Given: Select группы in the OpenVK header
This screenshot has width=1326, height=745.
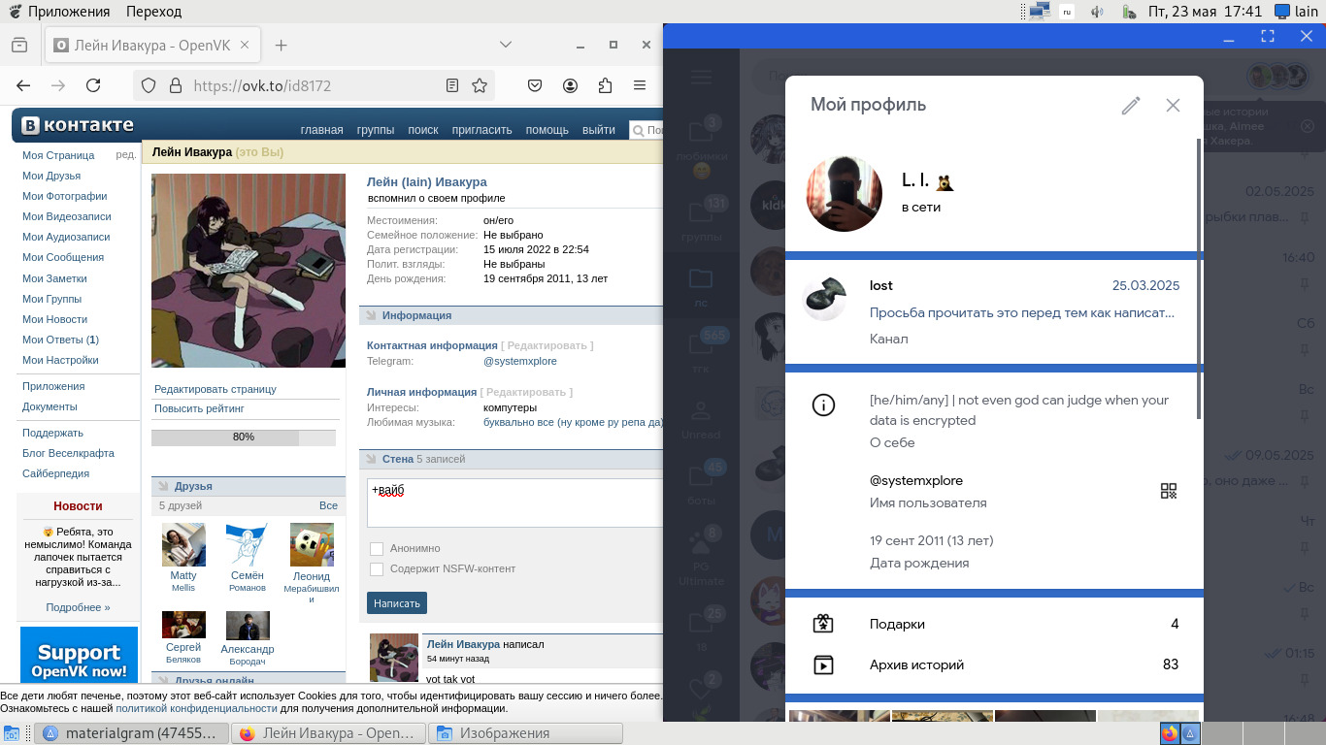Looking at the screenshot, I should tap(375, 130).
